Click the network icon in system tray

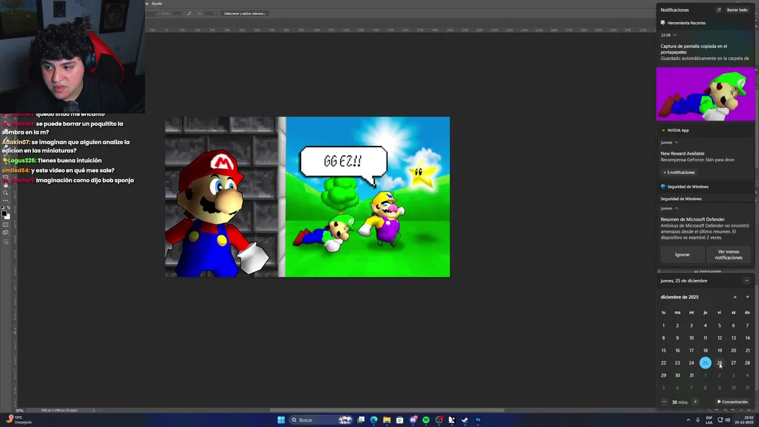point(720,420)
